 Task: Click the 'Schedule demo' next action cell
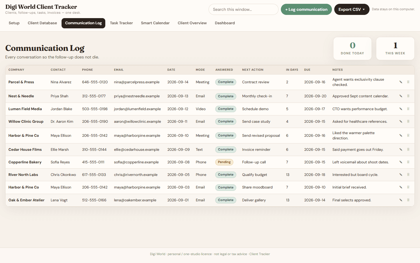click(255, 109)
